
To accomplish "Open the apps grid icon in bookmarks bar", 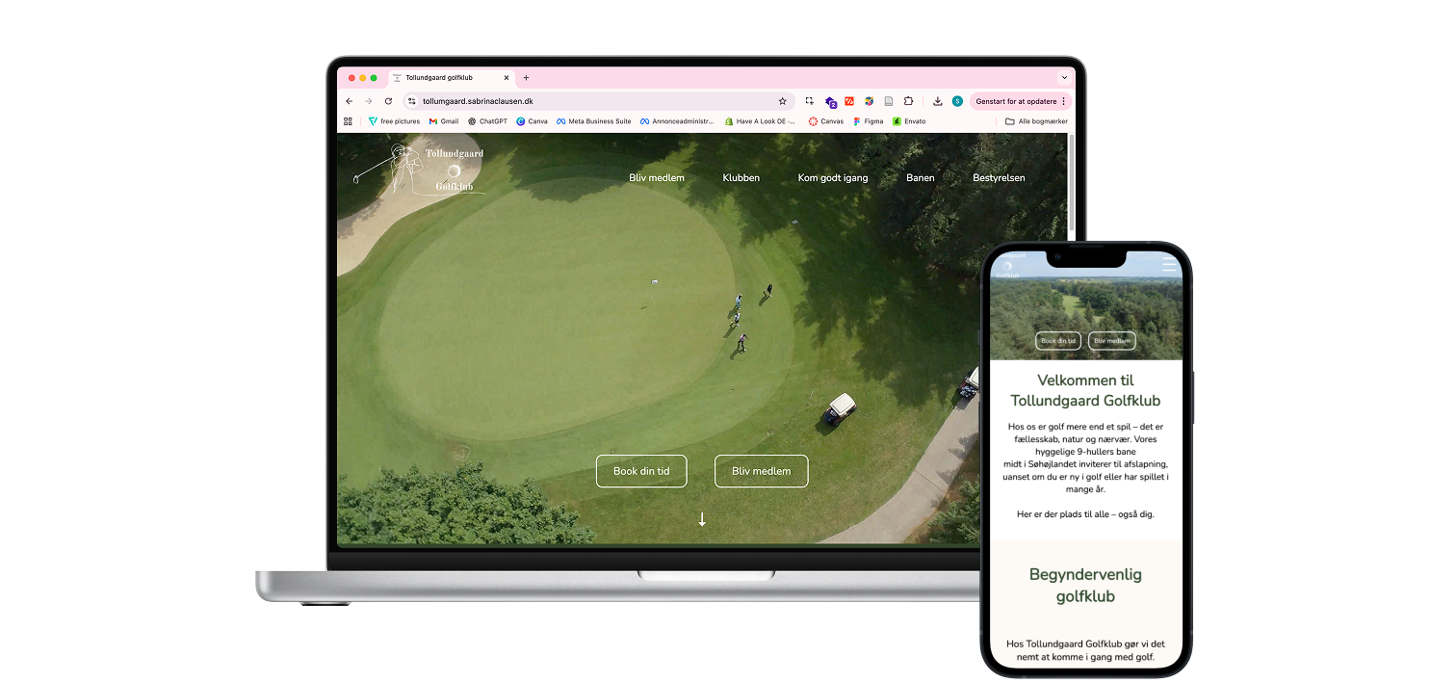I will coord(348,121).
